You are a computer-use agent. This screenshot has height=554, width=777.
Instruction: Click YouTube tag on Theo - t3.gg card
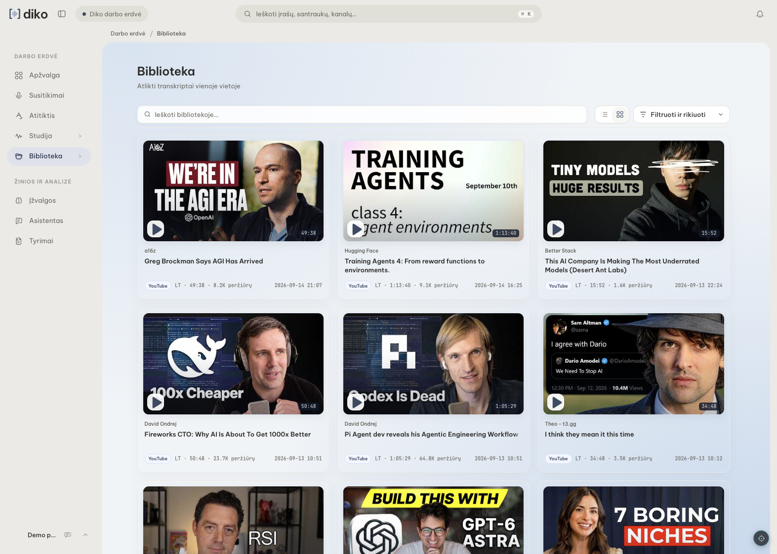(558, 459)
